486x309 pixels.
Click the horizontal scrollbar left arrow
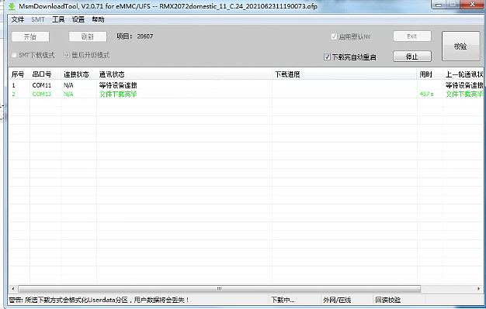click(x=12, y=289)
